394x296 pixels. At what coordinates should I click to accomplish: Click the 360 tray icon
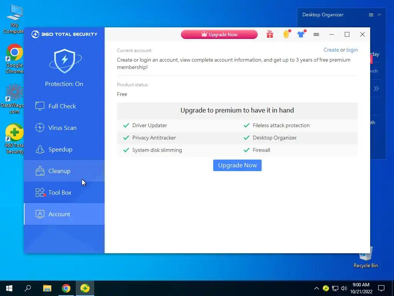tap(326, 288)
